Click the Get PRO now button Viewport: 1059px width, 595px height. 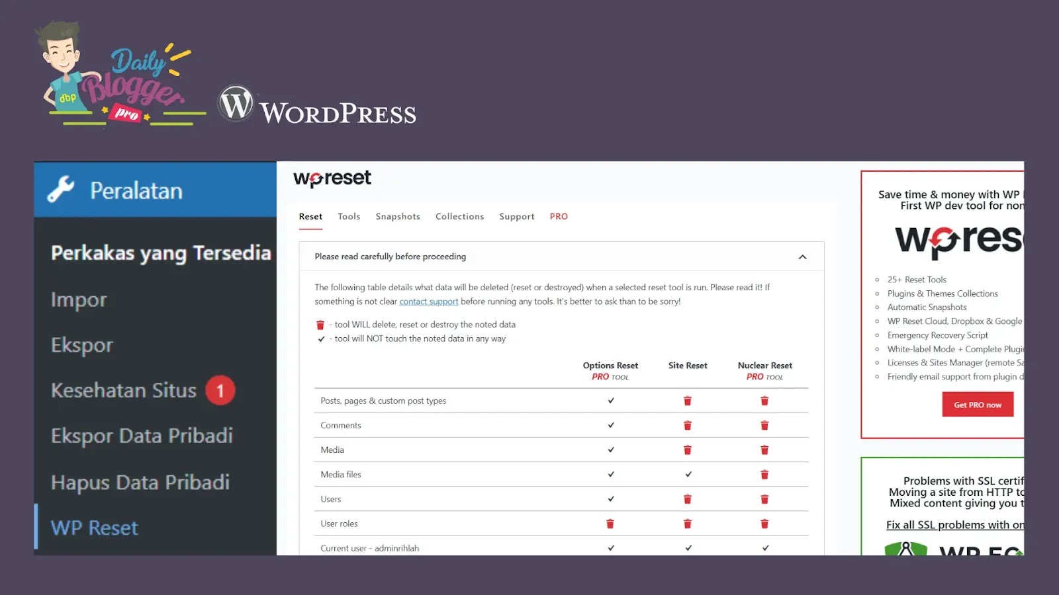978,405
